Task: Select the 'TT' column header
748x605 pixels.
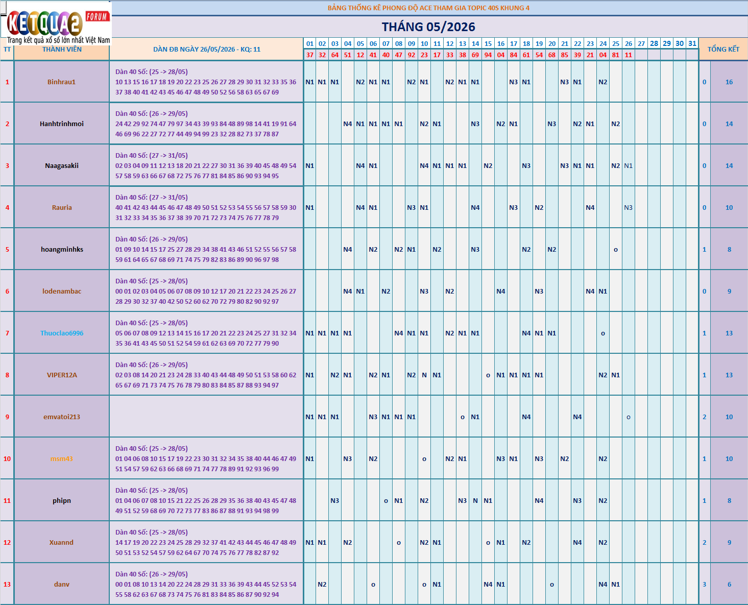Action: click(7, 49)
